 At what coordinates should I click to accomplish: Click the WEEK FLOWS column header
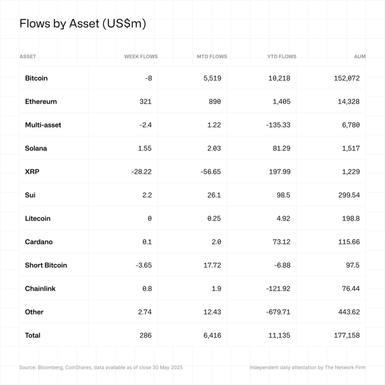click(141, 56)
